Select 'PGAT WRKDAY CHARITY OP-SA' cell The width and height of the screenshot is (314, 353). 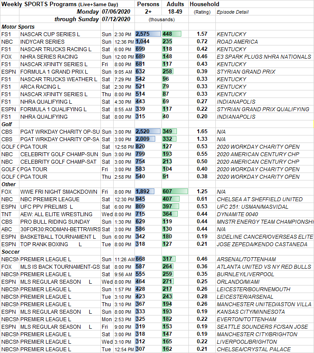click(60, 139)
